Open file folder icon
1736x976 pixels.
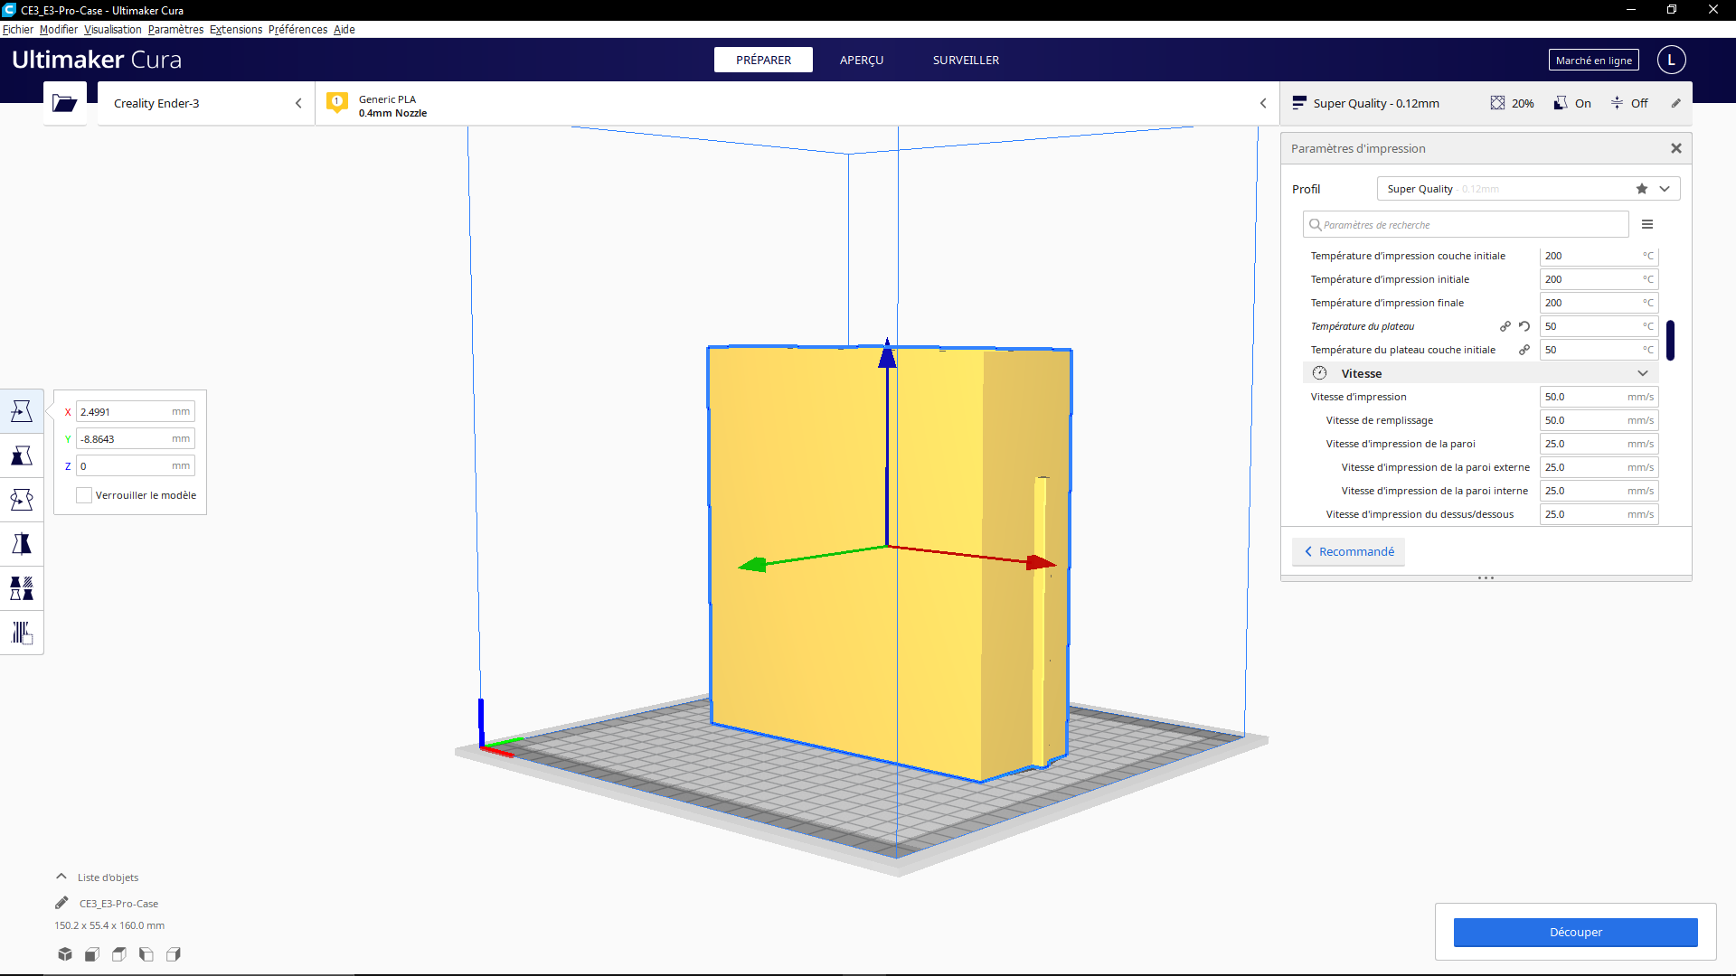[64, 103]
